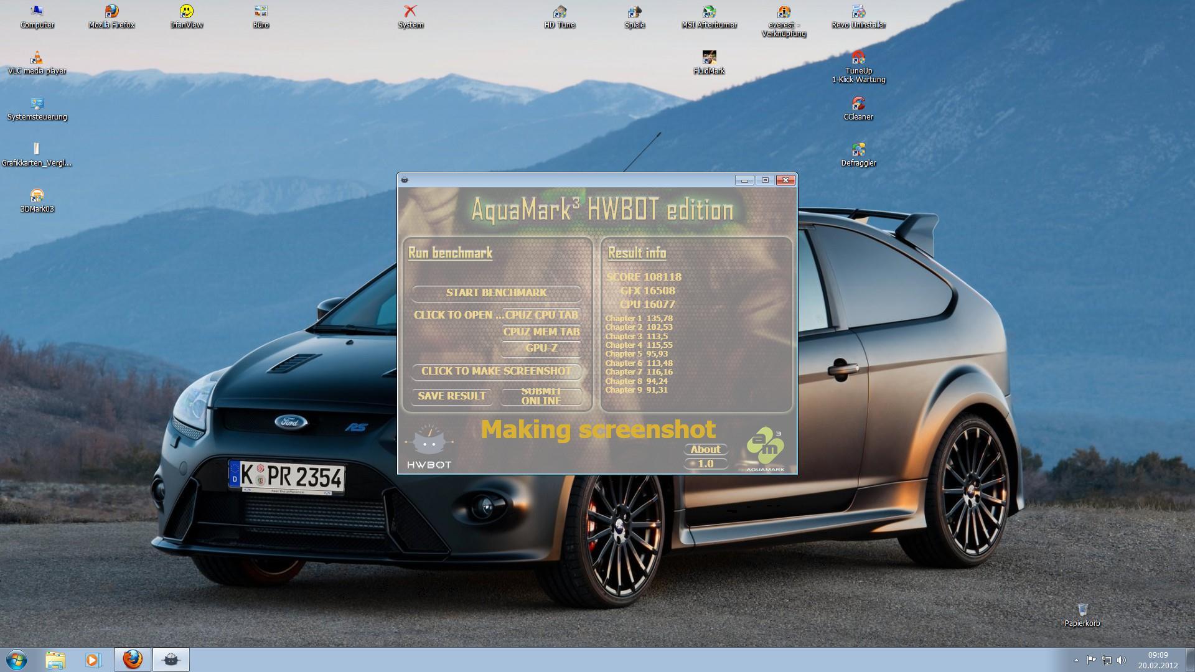Click the Result info heading

tap(637, 253)
